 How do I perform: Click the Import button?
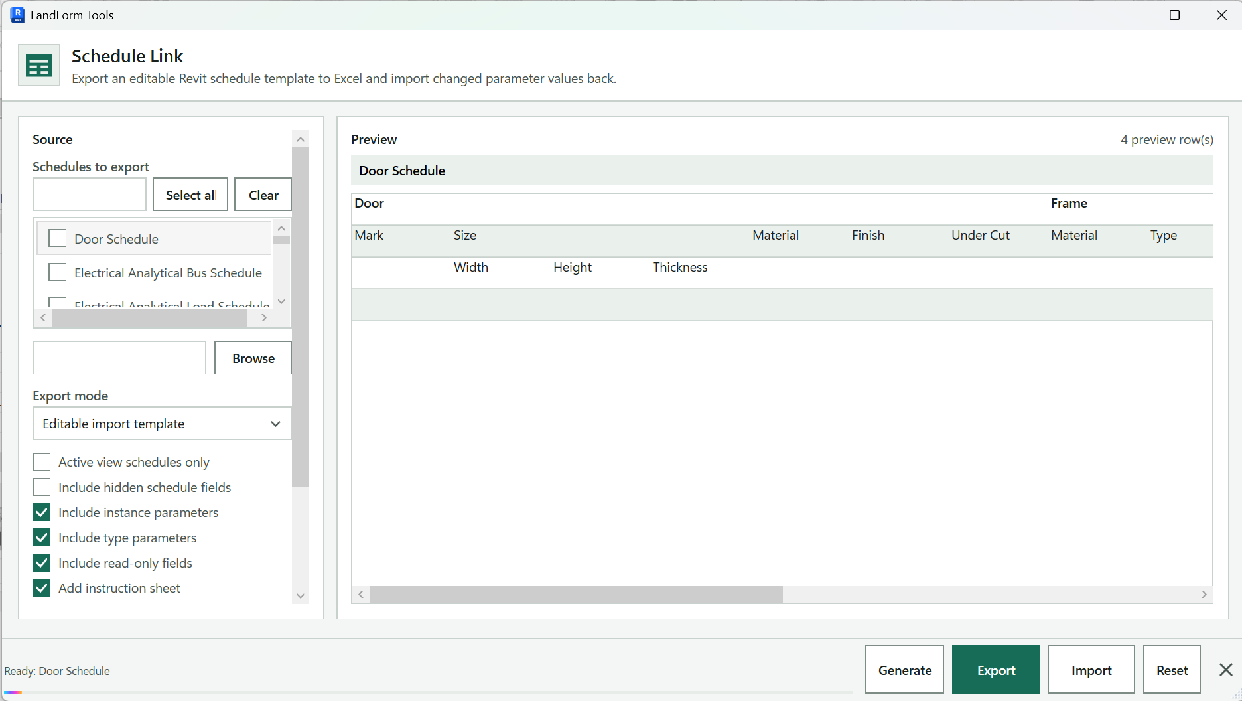click(1091, 670)
